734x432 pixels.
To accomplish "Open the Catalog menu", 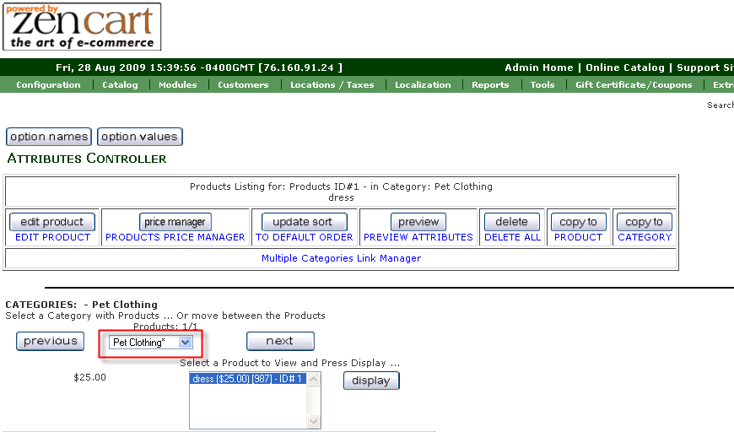I will [x=120, y=84].
